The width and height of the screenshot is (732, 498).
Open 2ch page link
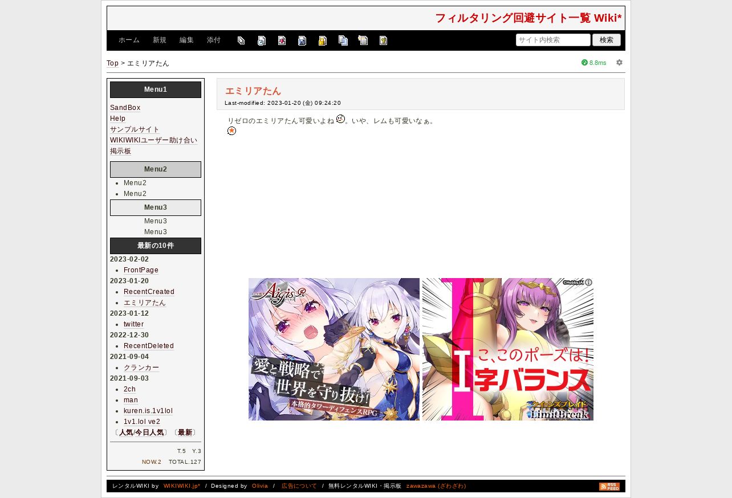[129, 389]
